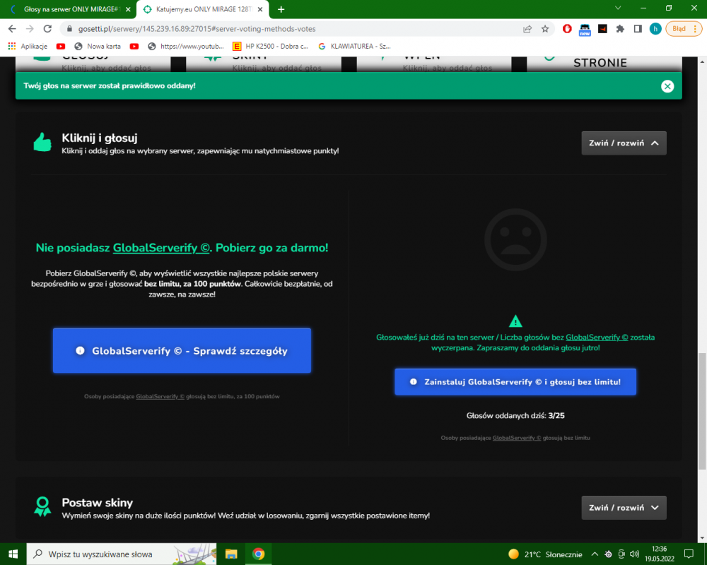
Task: Close the 'Głosy na serwer' tab
Action: (x=128, y=9)
